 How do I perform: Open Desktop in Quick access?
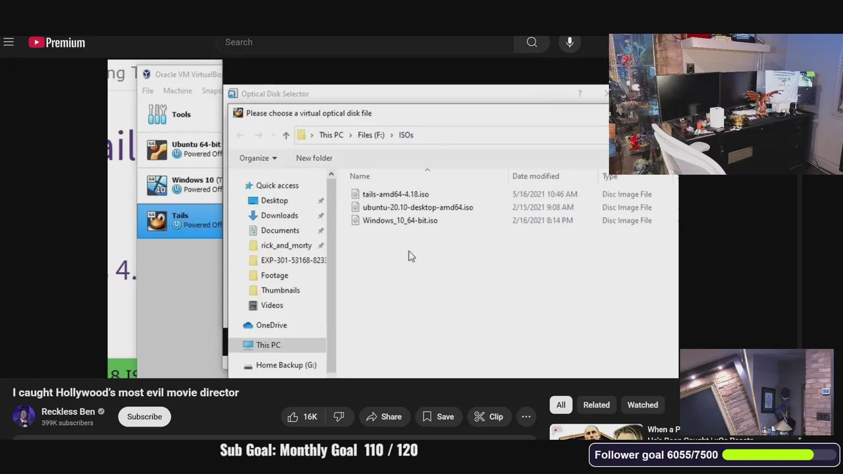pos(274,200)
